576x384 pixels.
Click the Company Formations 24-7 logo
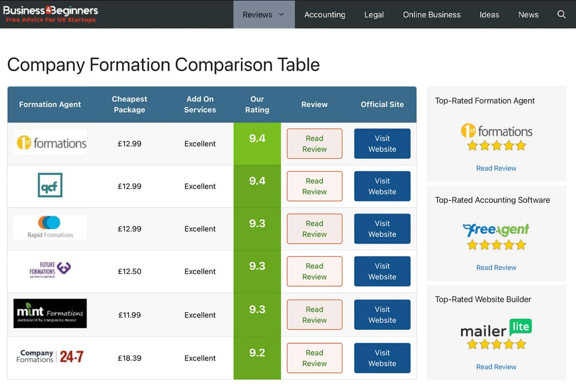pos(50,357)
